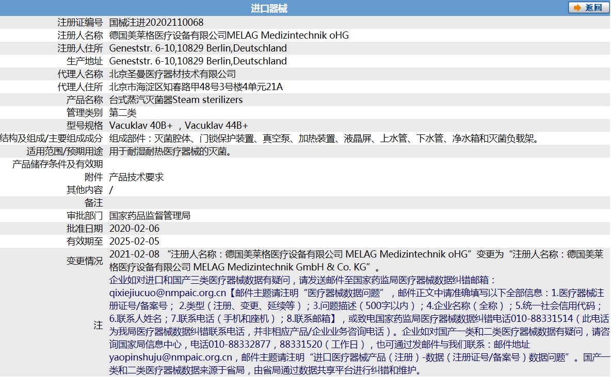This screenshot has width=611, height=377.
Task: Click the 进口器械 page header title
Action: pos(269,8)
